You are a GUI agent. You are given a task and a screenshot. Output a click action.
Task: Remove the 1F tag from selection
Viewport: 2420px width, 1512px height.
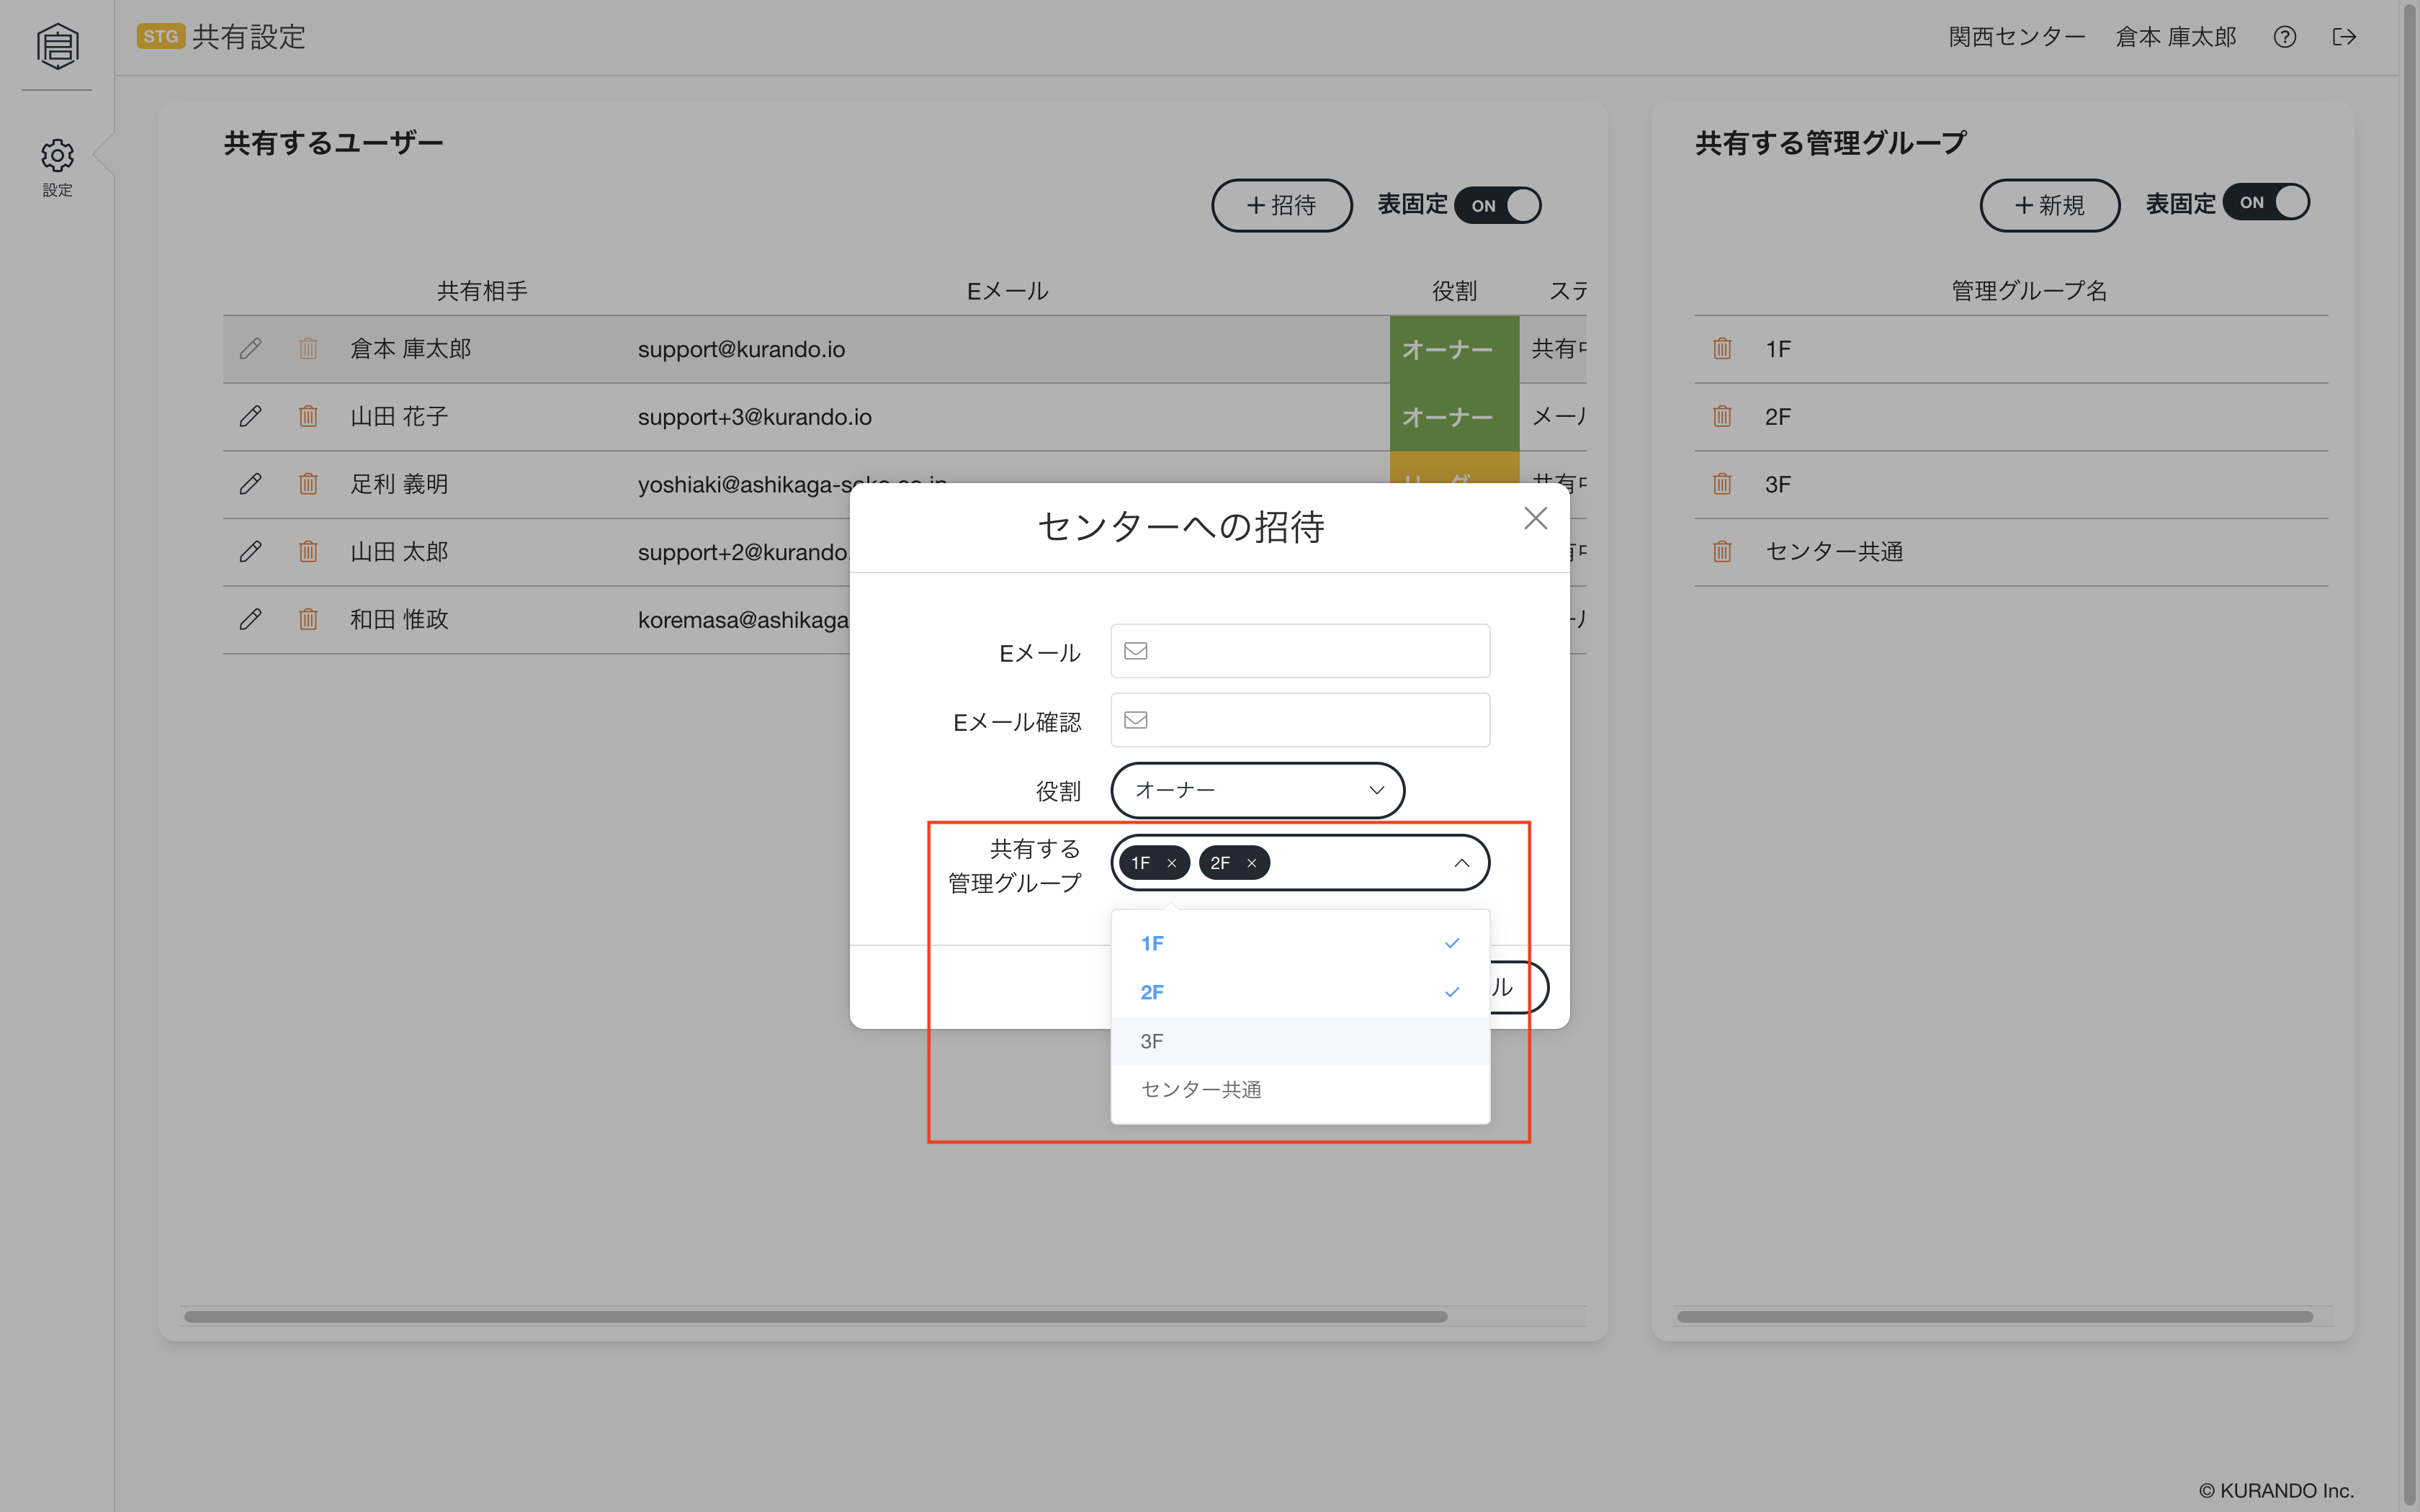[1171, 863]
